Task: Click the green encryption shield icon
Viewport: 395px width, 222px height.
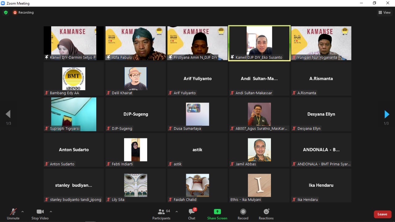Action: pos(6,13)
